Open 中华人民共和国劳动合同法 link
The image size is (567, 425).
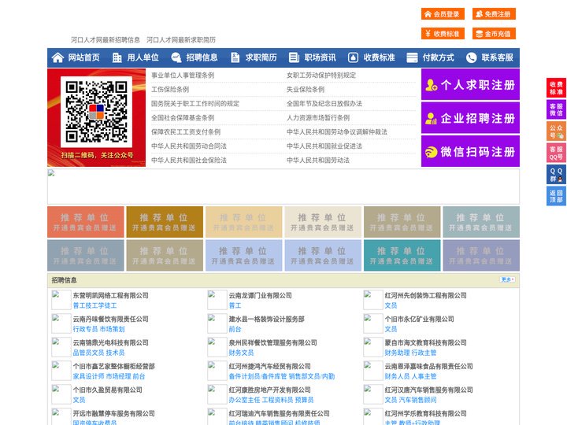click(189, 146)
